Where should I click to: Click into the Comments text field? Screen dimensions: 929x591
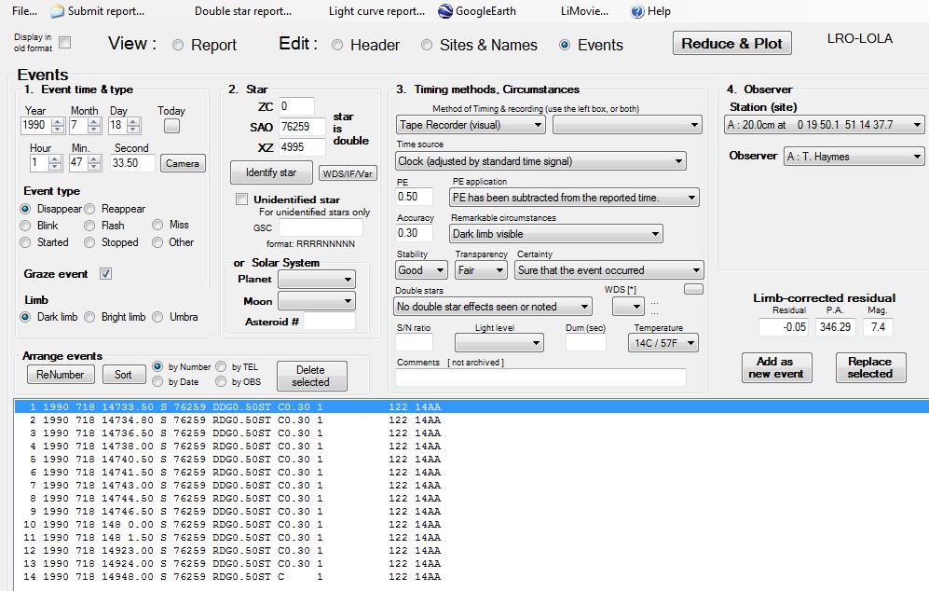pos(540,378)
